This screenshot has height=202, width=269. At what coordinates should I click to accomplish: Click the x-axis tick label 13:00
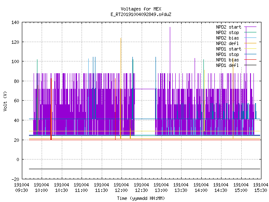pos(161,190)
